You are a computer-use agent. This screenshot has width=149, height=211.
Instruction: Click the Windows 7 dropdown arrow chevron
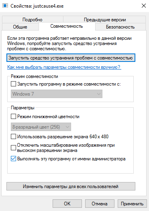[99, 94]
